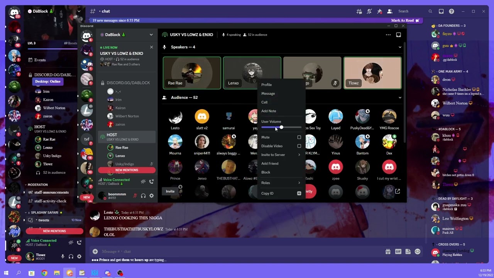This screenshot has width=494, height=278.
Task: Click the plus attach button in message bar
Action: (x=95, y=251)
